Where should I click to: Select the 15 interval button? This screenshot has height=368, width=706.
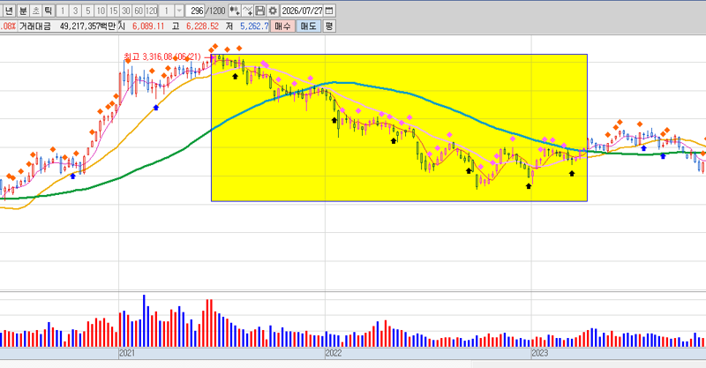tap(113, 11)
